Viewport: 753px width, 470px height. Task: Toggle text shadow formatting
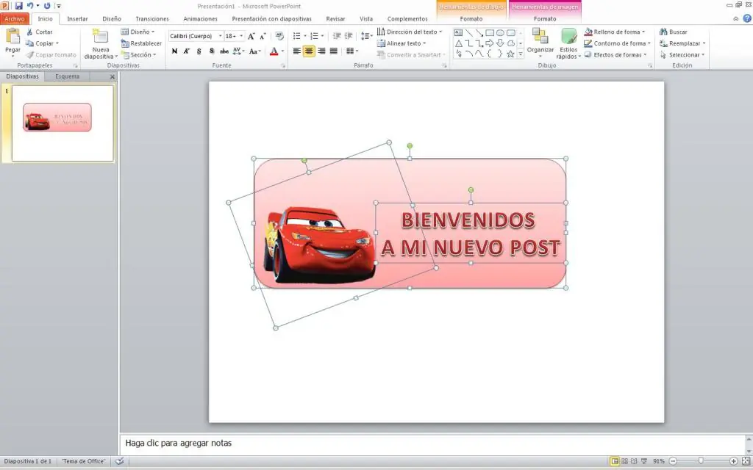pos(211,51)
